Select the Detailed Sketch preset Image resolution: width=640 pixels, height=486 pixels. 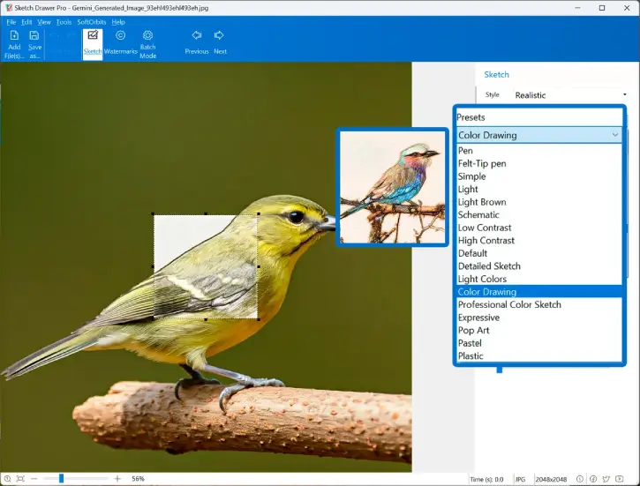(x=488, y=266)
